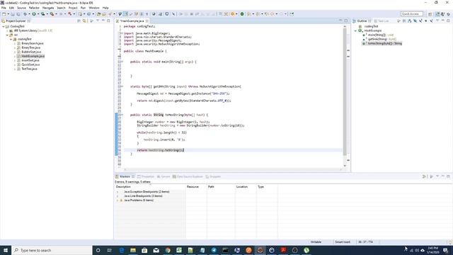453x255 pixels.
Task: Collapse the CodingTest project node
Action: [x=4, y=26]
